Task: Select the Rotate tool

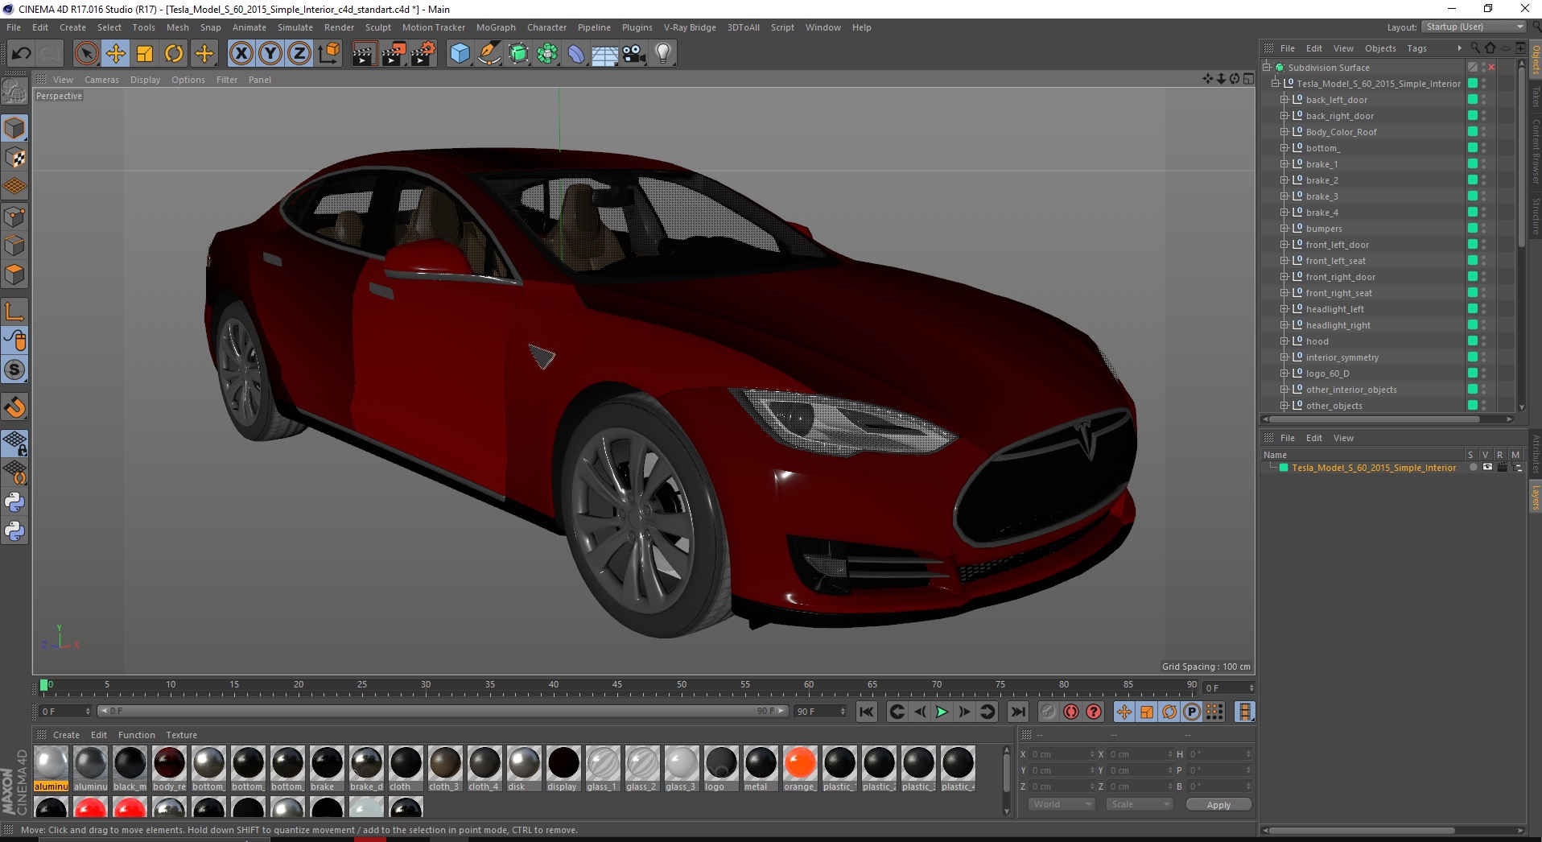Action: click(x=174, y=54)
